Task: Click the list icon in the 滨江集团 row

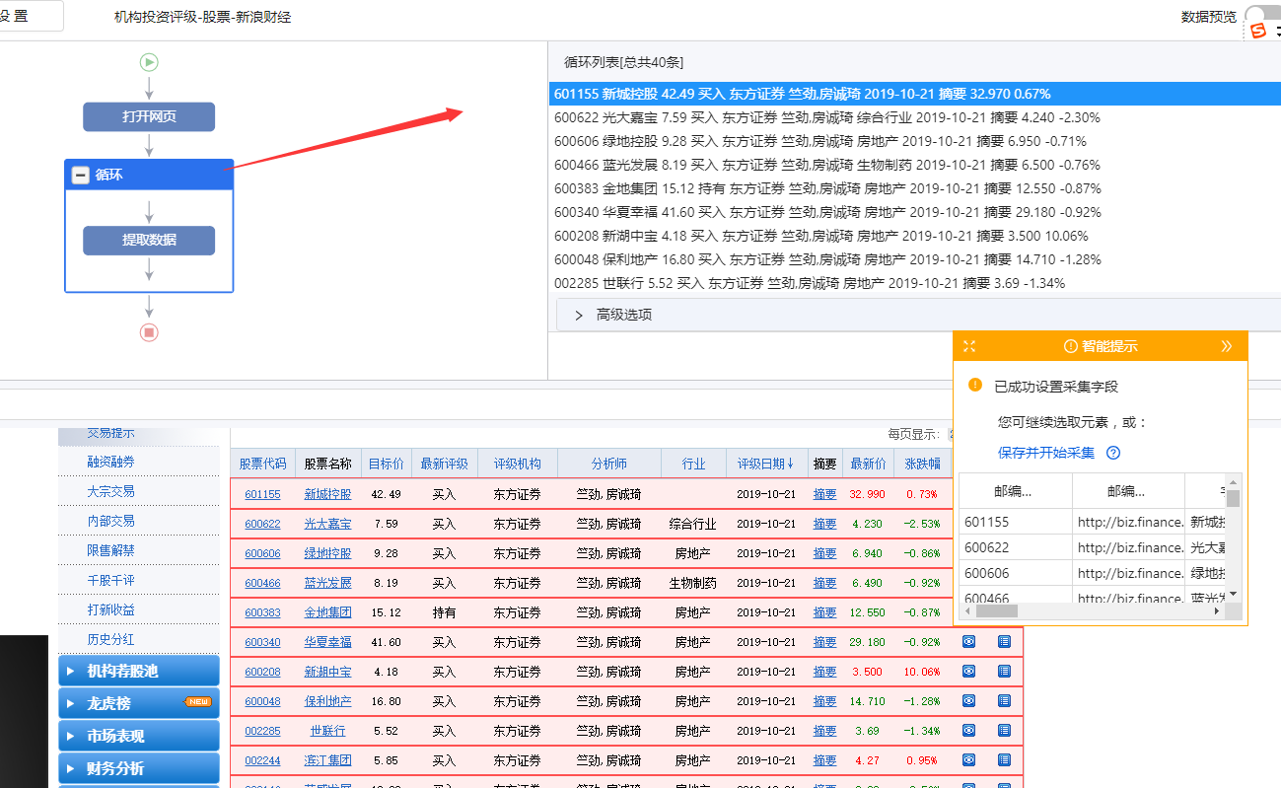Action: (x=1004, y=759)
